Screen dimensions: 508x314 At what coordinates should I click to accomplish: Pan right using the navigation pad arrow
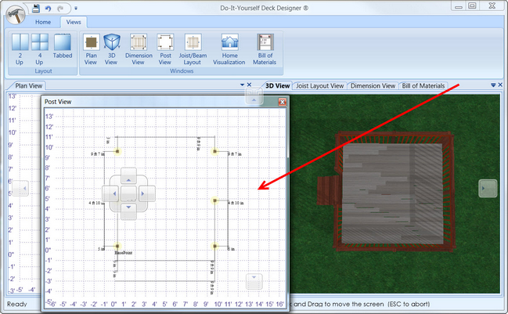point(142,193)
